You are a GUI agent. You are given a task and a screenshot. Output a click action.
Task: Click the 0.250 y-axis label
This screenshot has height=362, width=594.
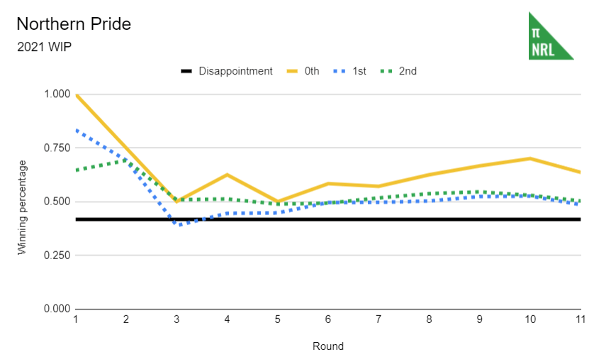[57, 256]
